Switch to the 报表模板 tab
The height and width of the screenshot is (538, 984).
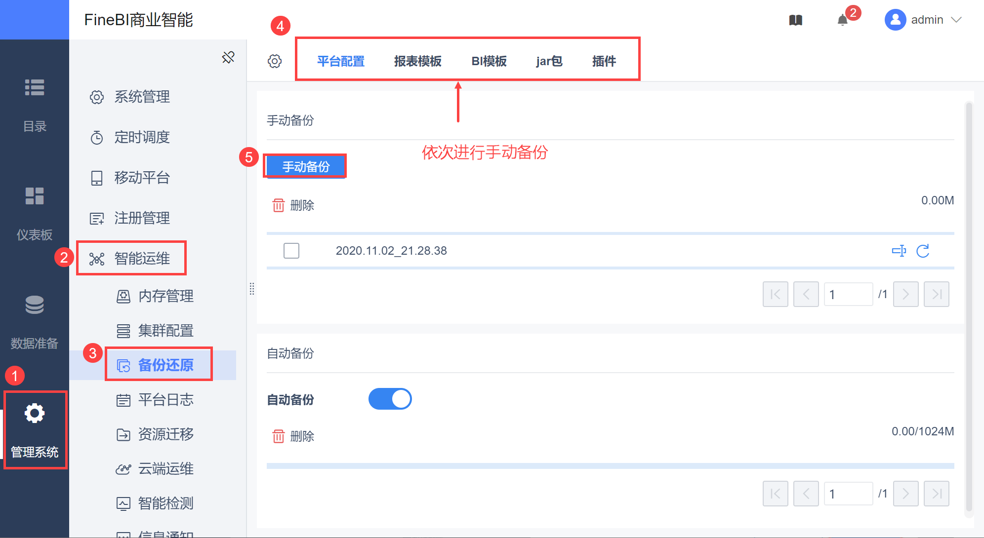coord(417,61)
